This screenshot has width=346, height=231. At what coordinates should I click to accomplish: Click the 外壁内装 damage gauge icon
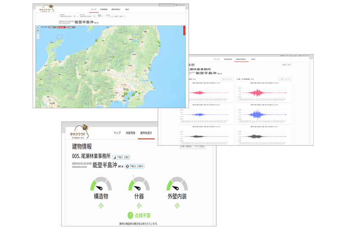177,184
